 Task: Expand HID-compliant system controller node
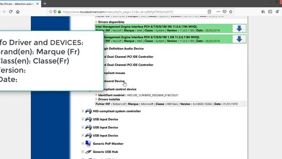[83, 111]
